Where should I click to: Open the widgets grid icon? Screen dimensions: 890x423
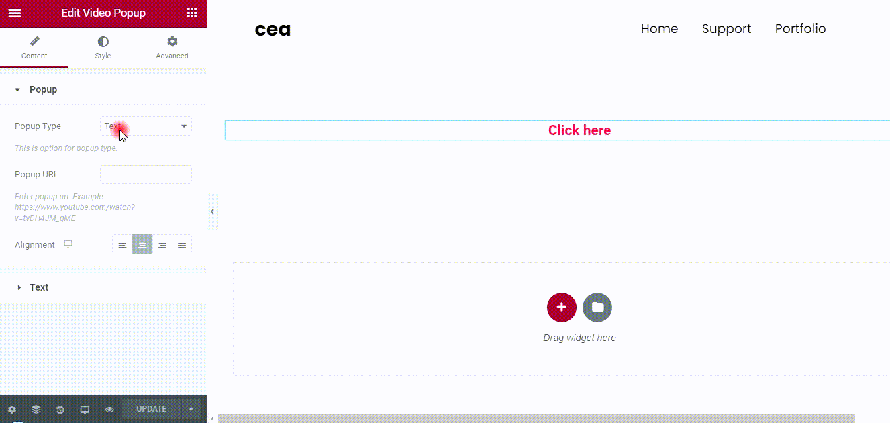pos(192,13)
